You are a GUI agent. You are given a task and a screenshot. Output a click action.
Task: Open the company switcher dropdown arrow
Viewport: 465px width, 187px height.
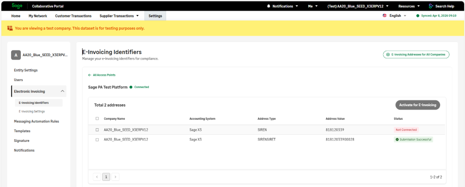(387, 6)
